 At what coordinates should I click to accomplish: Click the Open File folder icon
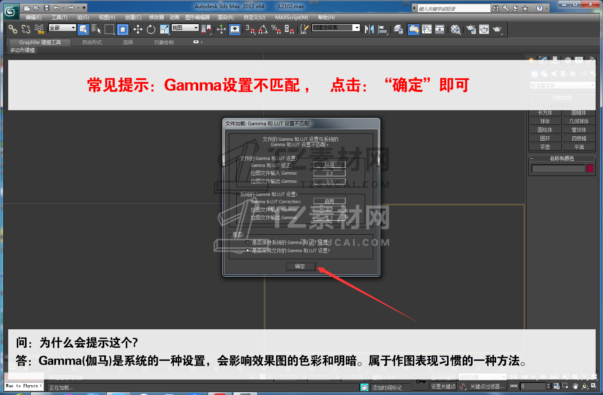click(37, 8)
